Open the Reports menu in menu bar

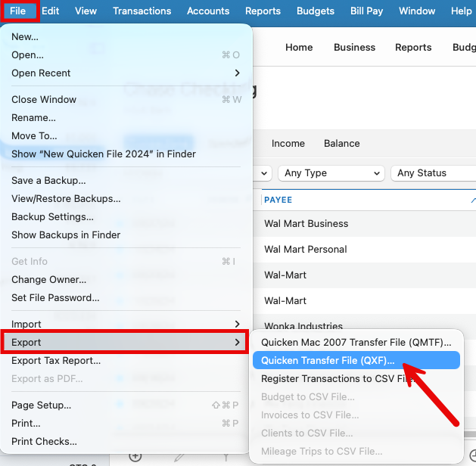click(263, 11)
